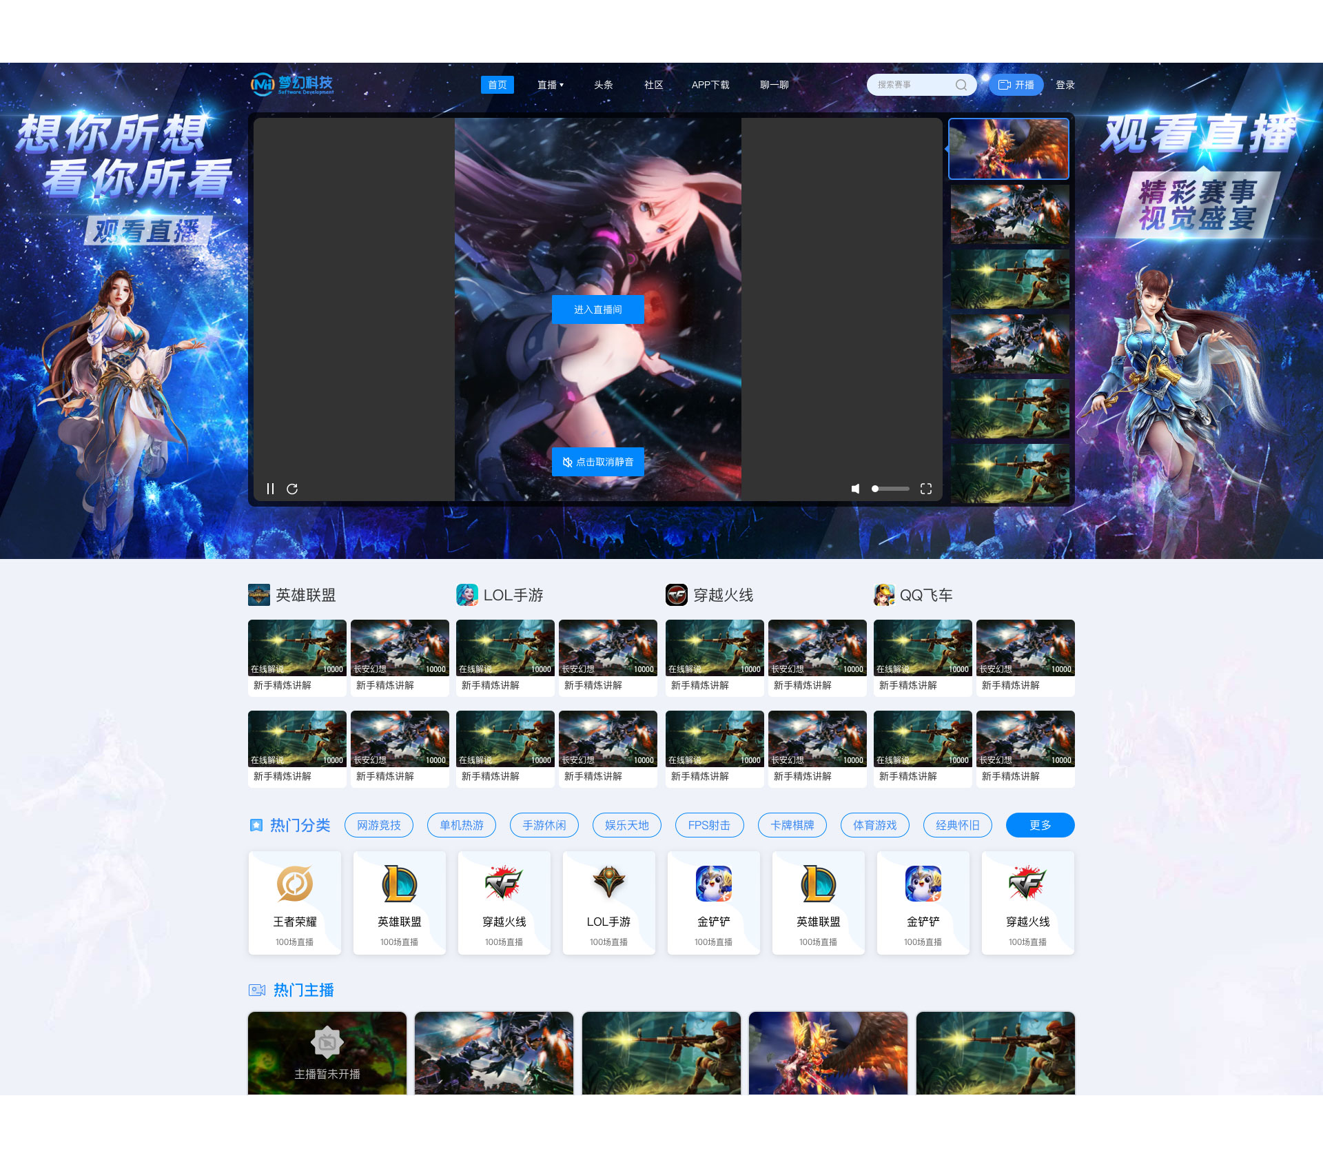Click the refresh stream icon
1323x1158 pixels.
[292, 489]
